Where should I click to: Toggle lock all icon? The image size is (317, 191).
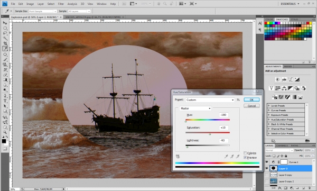pos(286,156)
